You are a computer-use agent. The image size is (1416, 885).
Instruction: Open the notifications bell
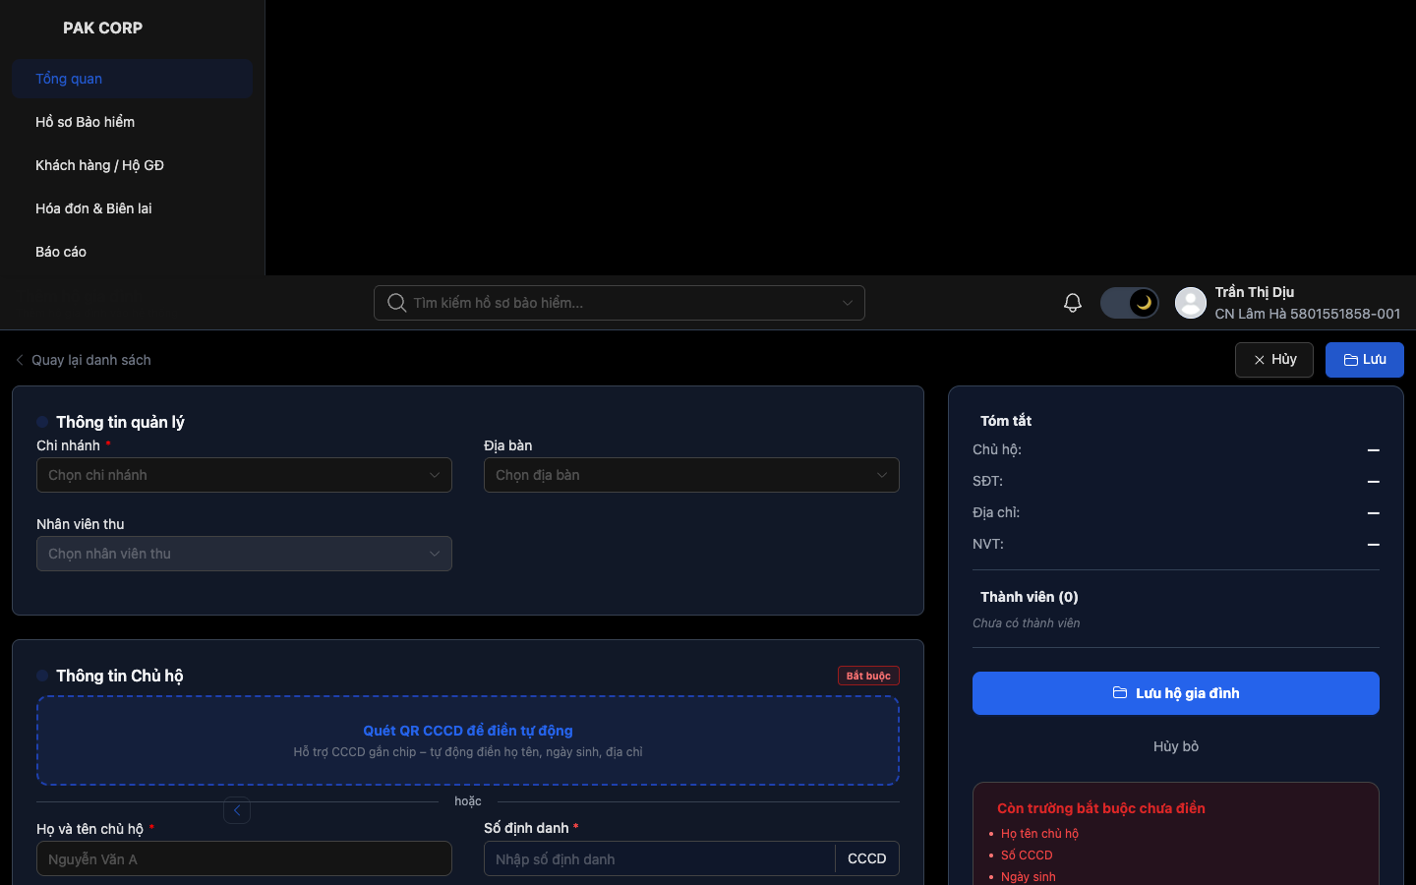pos(1073,303)
